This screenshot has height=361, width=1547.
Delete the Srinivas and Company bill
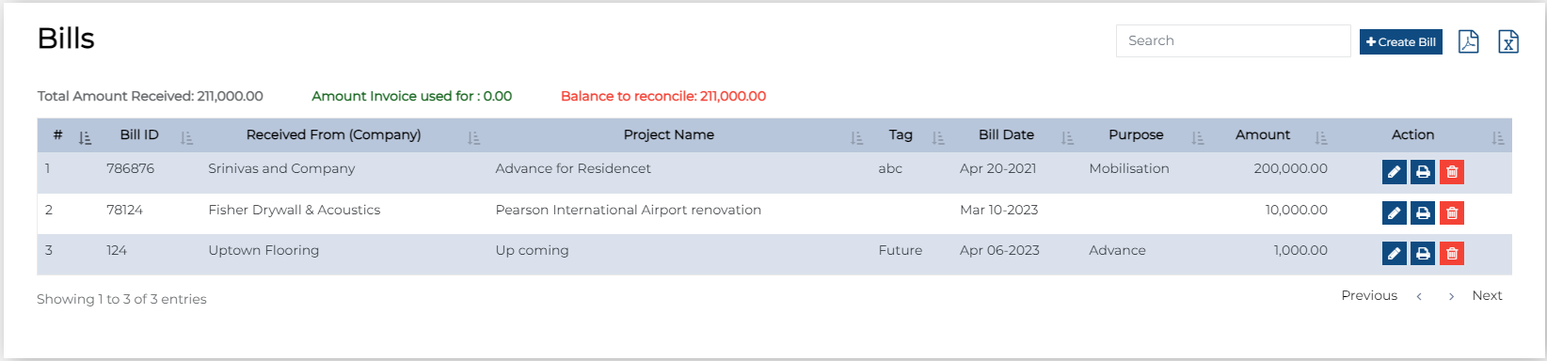[1452, 172]
